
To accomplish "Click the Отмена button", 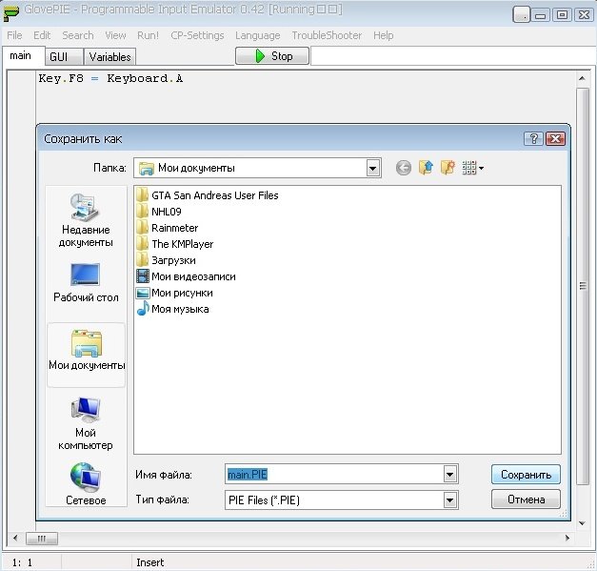I will point(526,500).
